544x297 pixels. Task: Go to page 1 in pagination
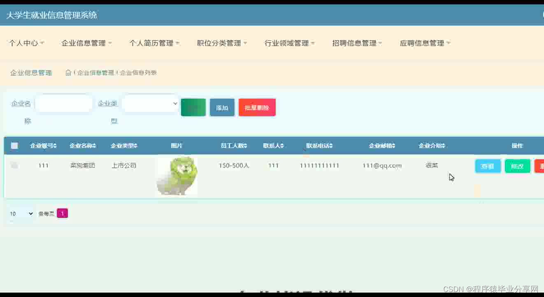point(62,213)
